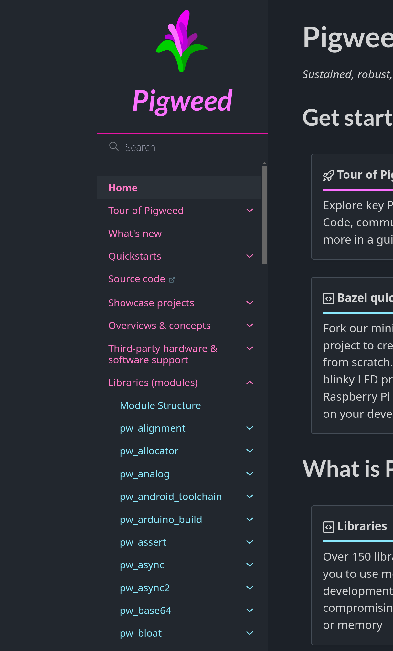Open the pw_android_toolchain module docs
The height and width of the screenshot is (651, 393).
[171, 497]
